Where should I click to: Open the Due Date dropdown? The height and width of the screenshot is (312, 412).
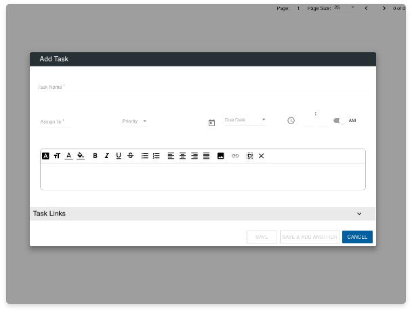point(245,120)
